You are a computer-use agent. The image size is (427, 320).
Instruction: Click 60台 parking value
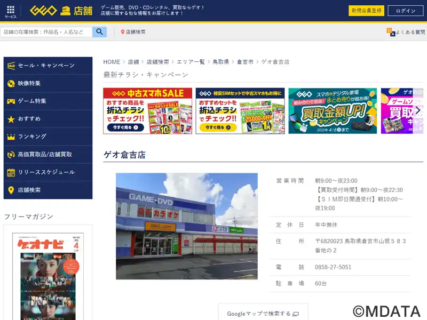click(x=321, y=284)
